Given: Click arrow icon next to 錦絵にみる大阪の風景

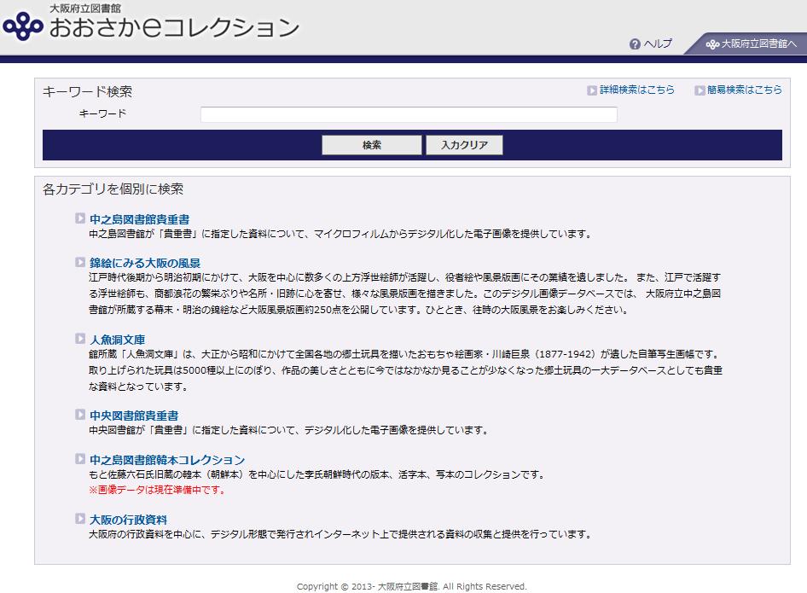Looking at the screenshot, I should point(80,262).
